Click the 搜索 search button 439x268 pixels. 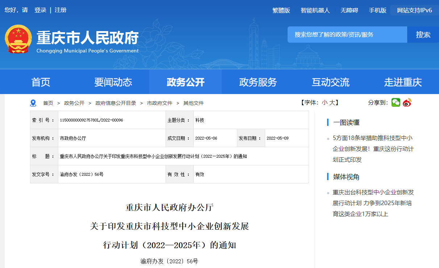(x=423, y=35)
